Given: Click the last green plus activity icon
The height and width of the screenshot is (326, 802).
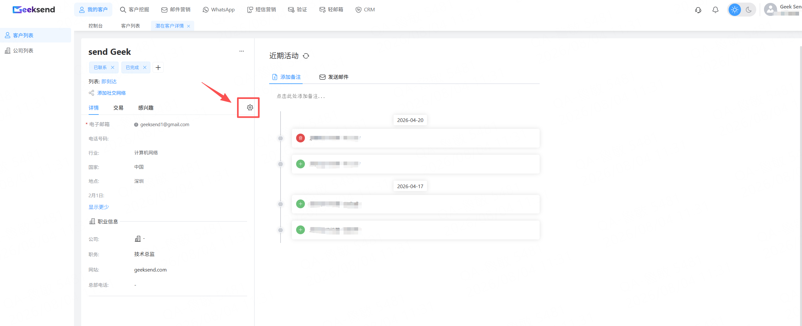Looking at the screenshot, I should click(301, 230).
